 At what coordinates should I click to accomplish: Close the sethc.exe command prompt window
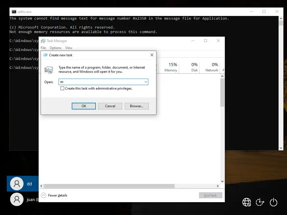pyautogui.click(x=277, y=11)
